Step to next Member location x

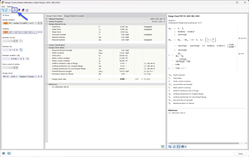click(x=24, y=59)
